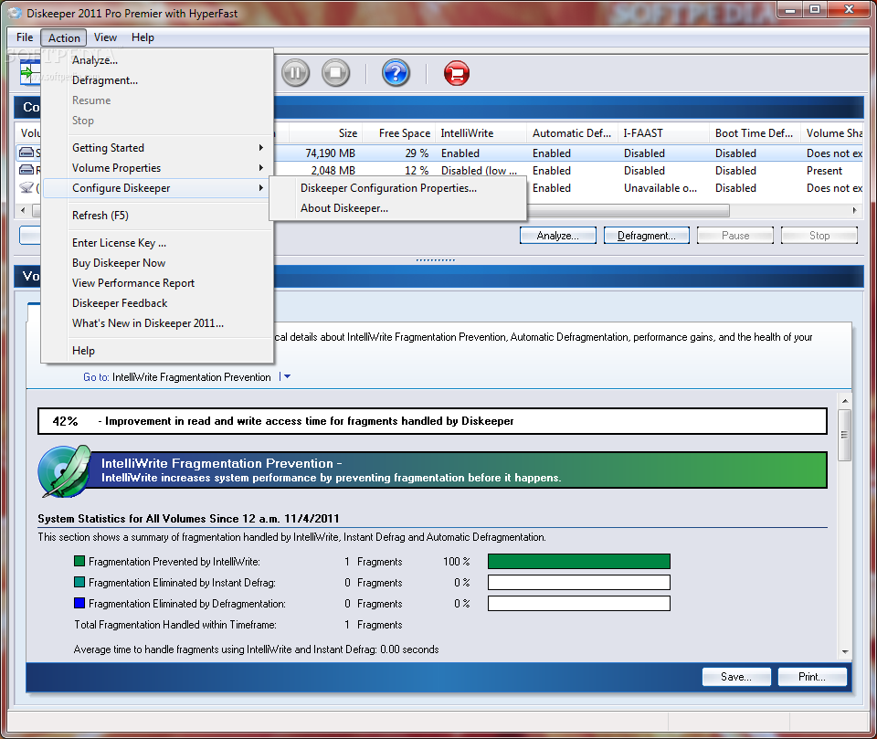Select View Performance Report menu entry

pyautogui.click(x=158, y=283)
